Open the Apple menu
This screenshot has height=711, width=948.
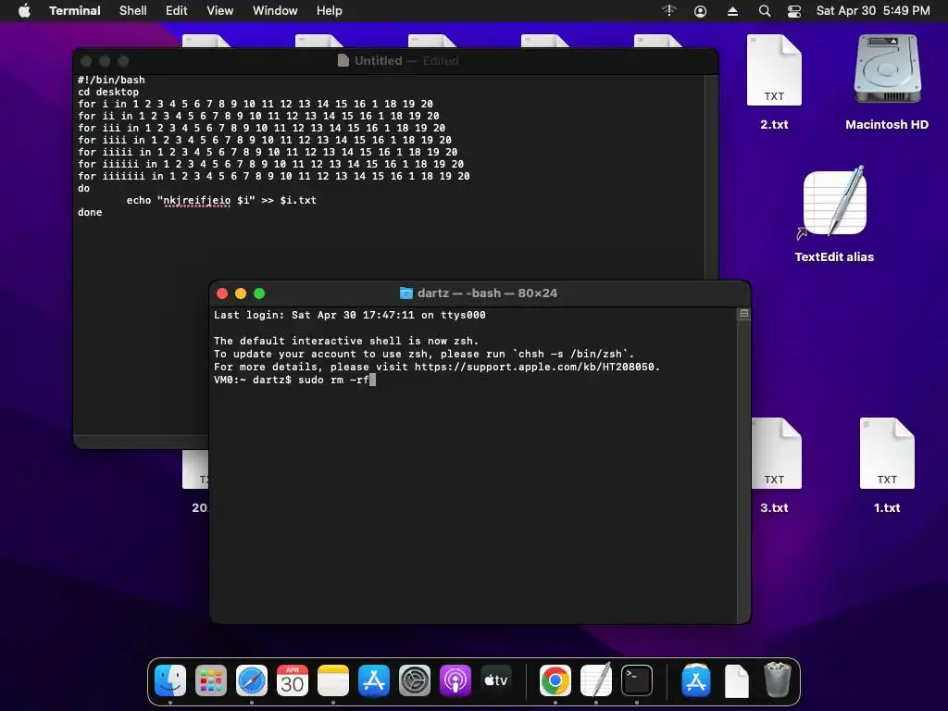pos(24,11)
